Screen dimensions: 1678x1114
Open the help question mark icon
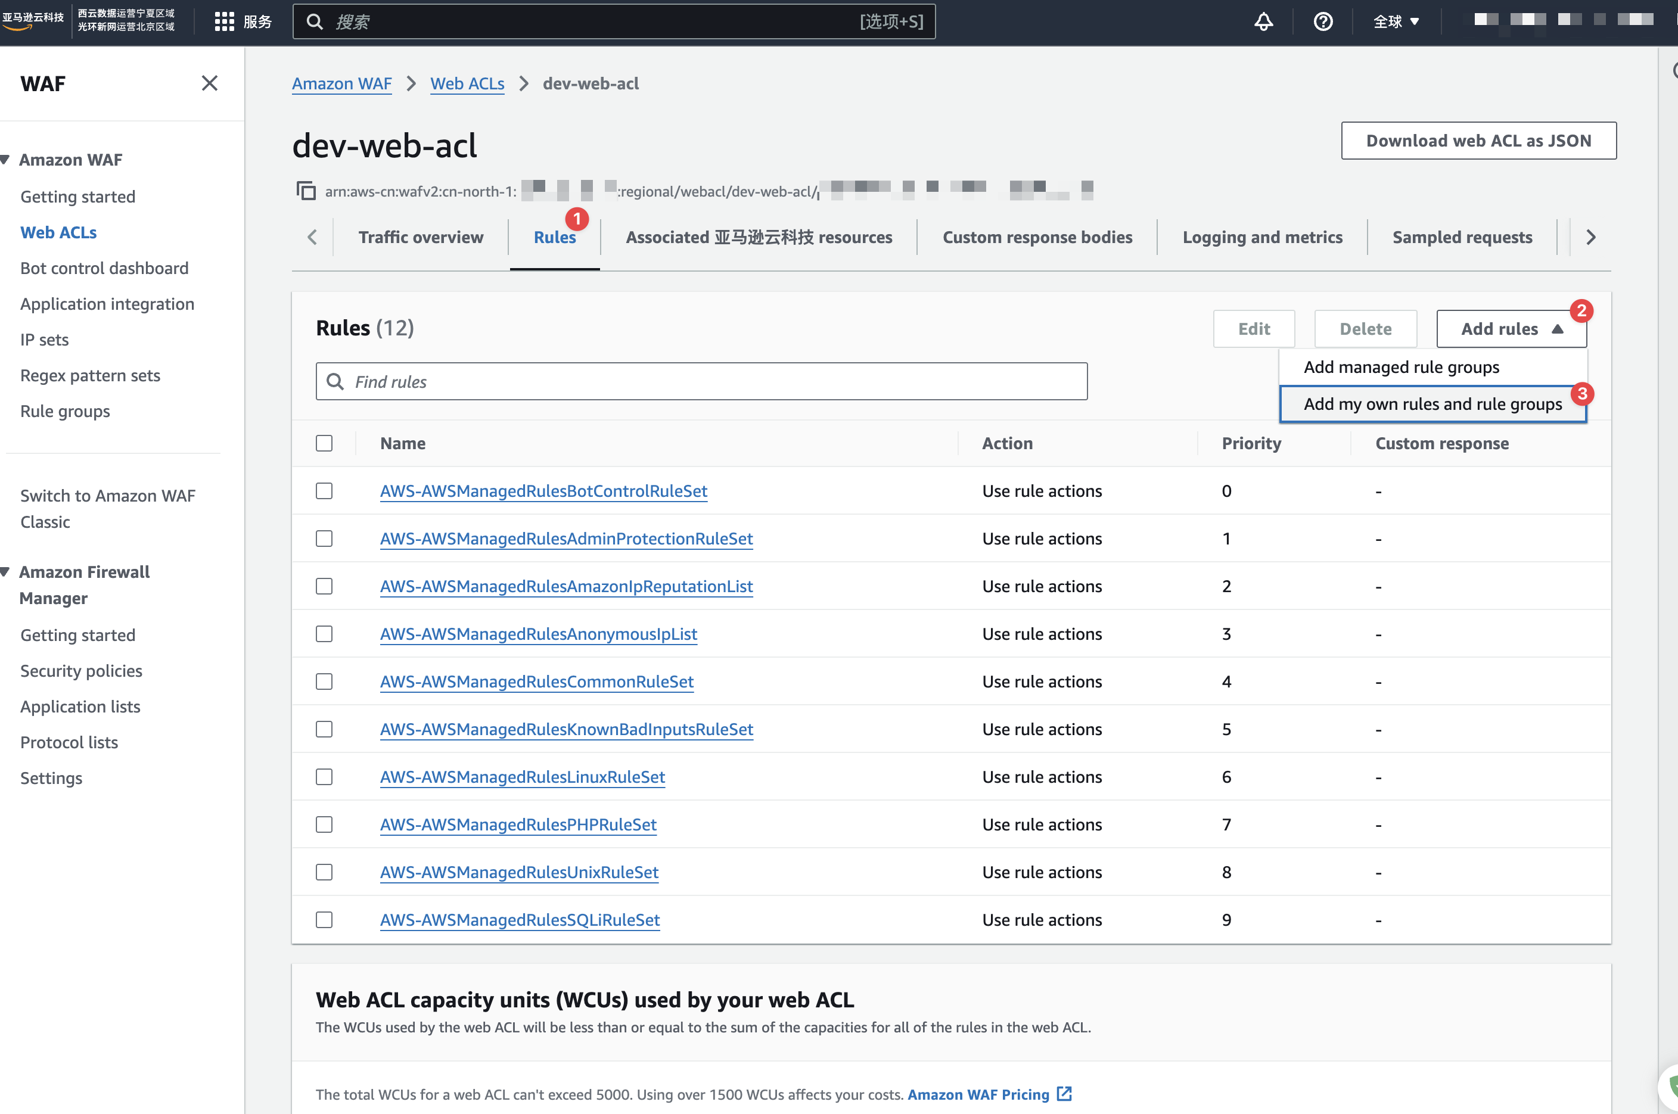(x=1323, y=21)
